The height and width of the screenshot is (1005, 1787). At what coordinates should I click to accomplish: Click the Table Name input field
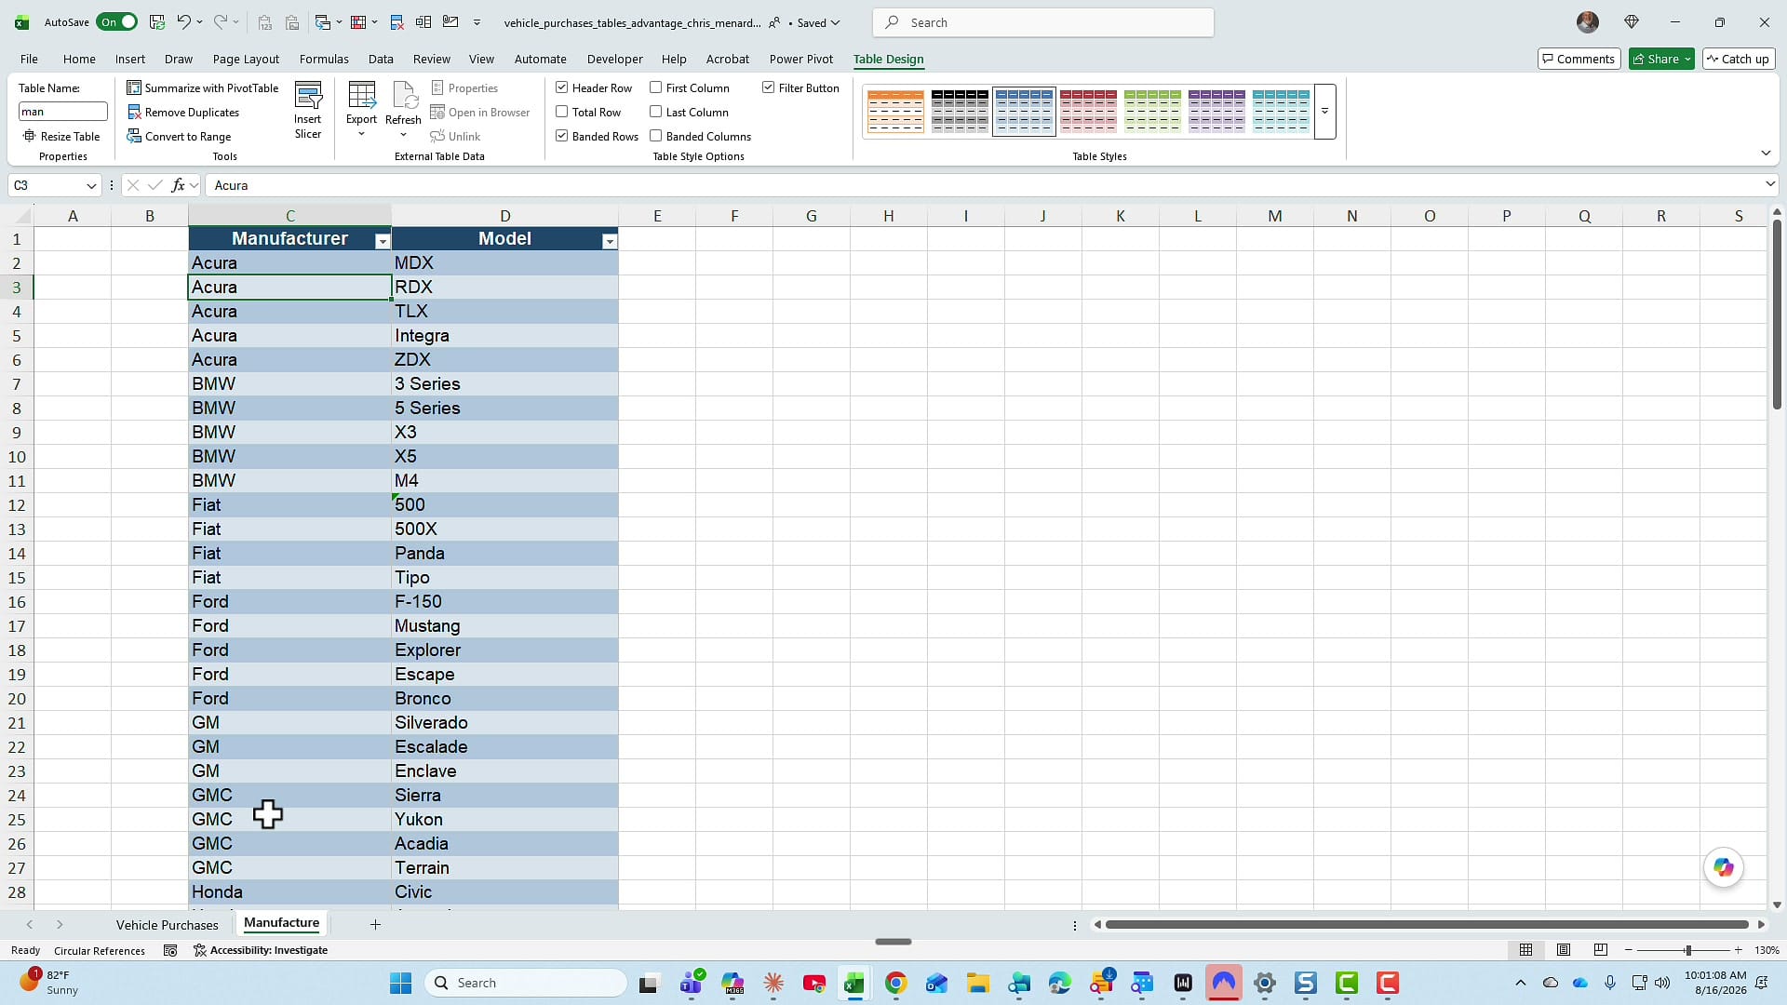(63, 112)
